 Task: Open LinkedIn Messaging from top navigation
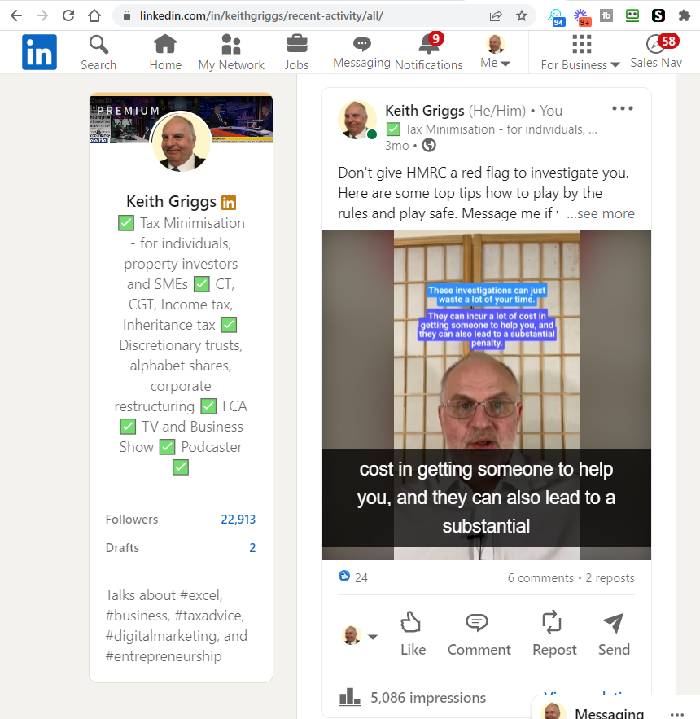(360, 51)
